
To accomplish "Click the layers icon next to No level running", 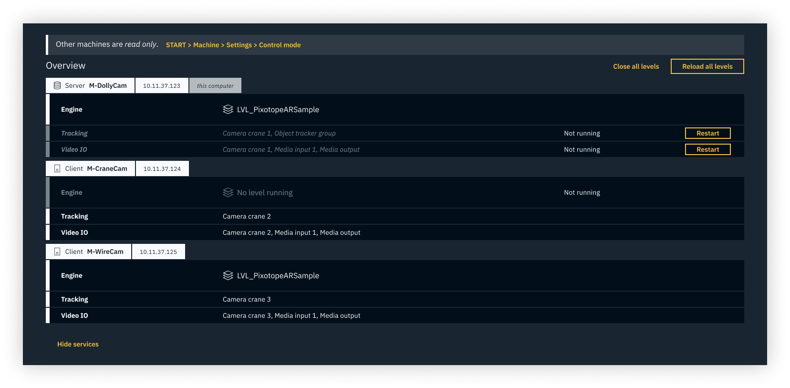I will [x=228, y=192].
